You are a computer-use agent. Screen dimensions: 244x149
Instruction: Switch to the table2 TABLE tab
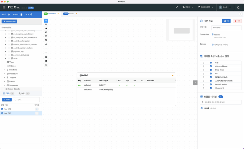pyautogui.click(x=70, y=14)
